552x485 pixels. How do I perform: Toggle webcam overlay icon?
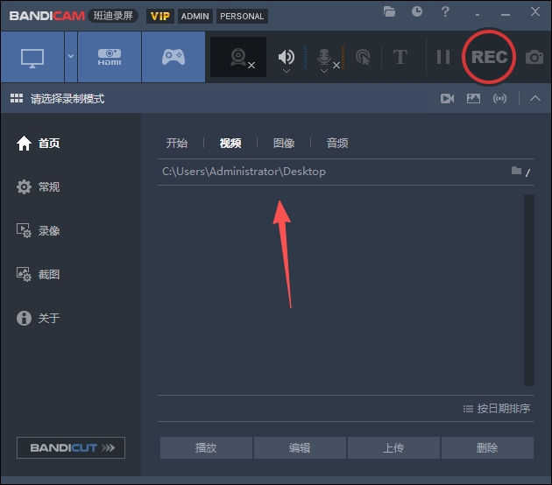tap(238, 57)
